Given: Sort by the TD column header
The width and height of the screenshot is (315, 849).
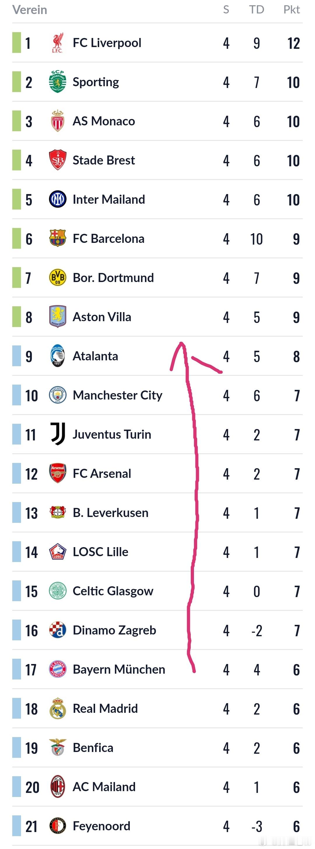Looking at the screenshot, I should 256,10.
